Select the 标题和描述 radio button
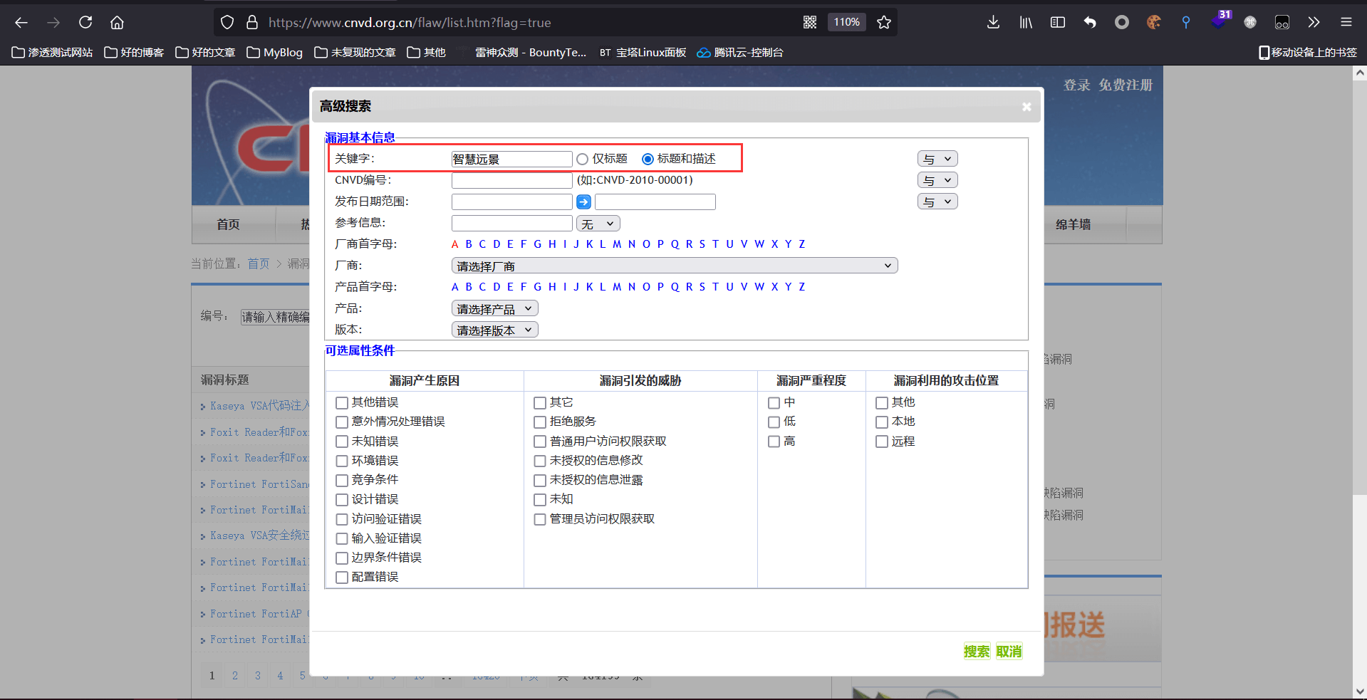Image resolution: width=1367 pixels, height=700 pixels. tap(648, 159)
